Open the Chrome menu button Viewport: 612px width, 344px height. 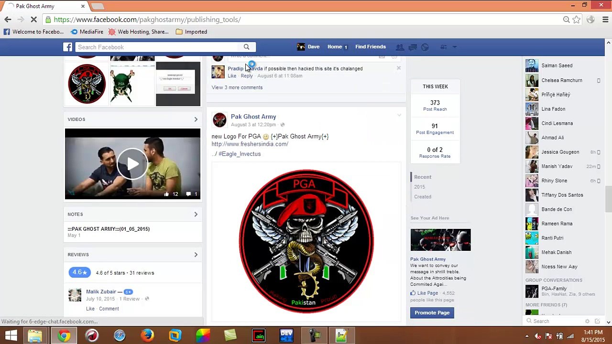(605, 20)
